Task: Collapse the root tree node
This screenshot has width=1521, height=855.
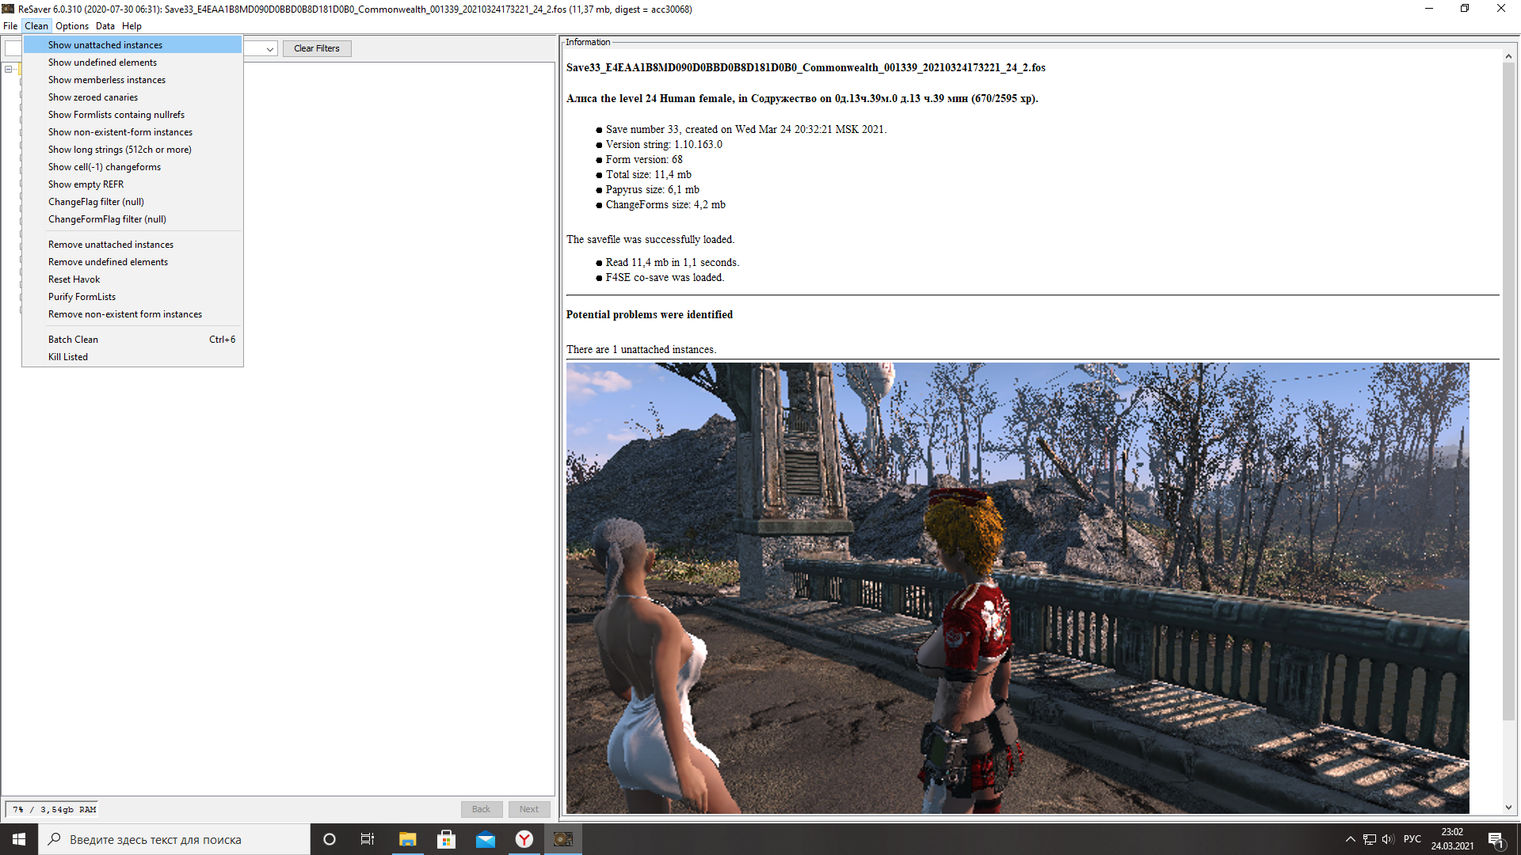Action: pyautogui.click(x=9, y=69)
